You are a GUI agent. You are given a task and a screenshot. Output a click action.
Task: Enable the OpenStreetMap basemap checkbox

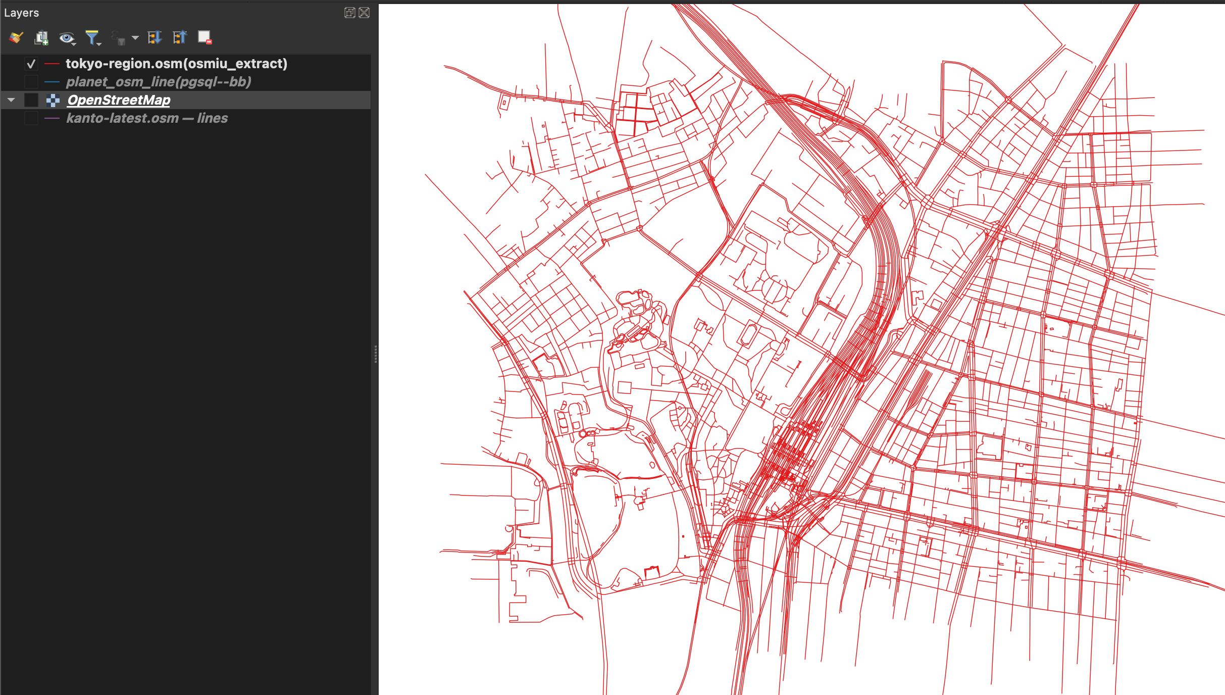click(x=31, y=100)
